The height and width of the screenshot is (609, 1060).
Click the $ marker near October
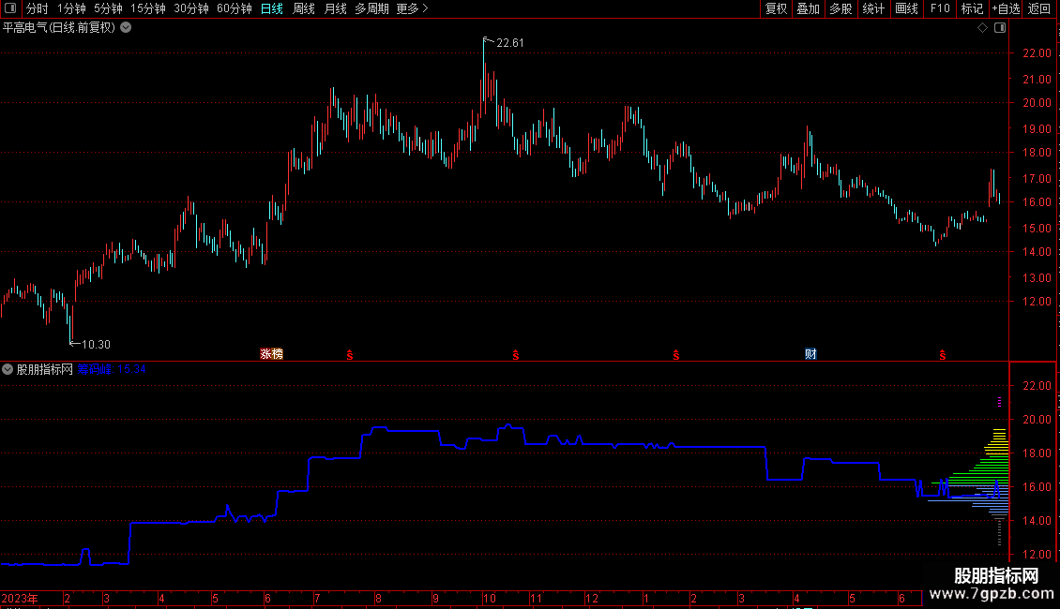[516, 355]
